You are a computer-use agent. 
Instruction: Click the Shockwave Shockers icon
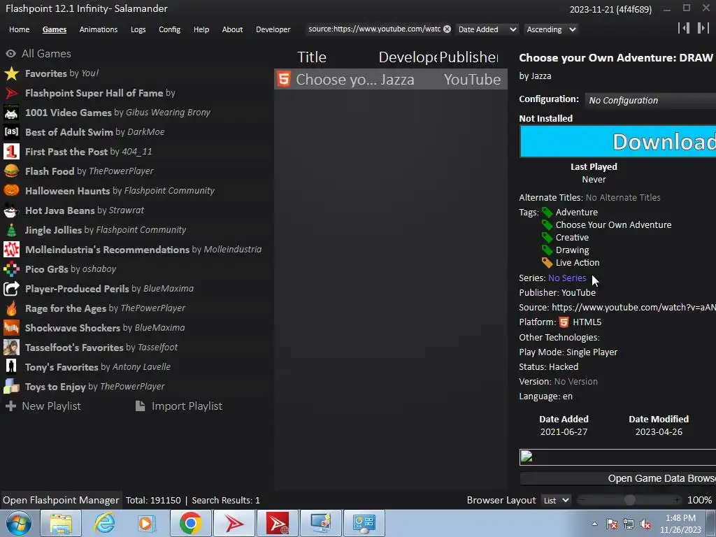click(x=11, y=328)
